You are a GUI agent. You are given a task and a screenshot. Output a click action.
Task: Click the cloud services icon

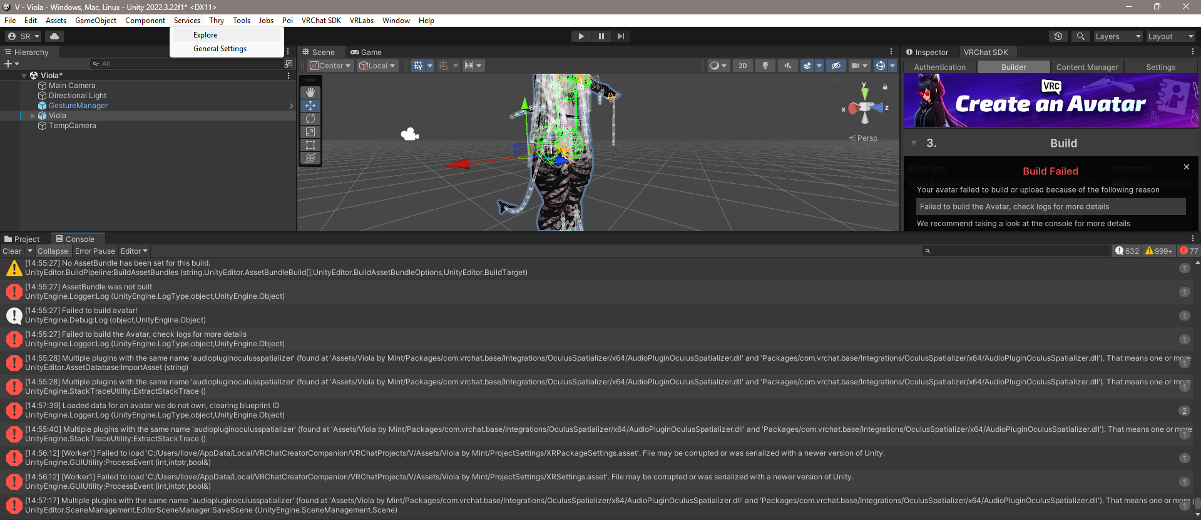54,36
